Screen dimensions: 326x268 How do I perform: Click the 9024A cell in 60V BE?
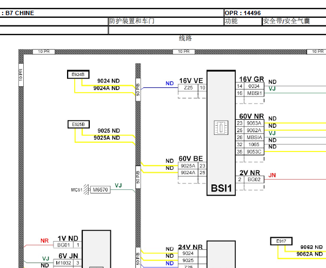188,173
